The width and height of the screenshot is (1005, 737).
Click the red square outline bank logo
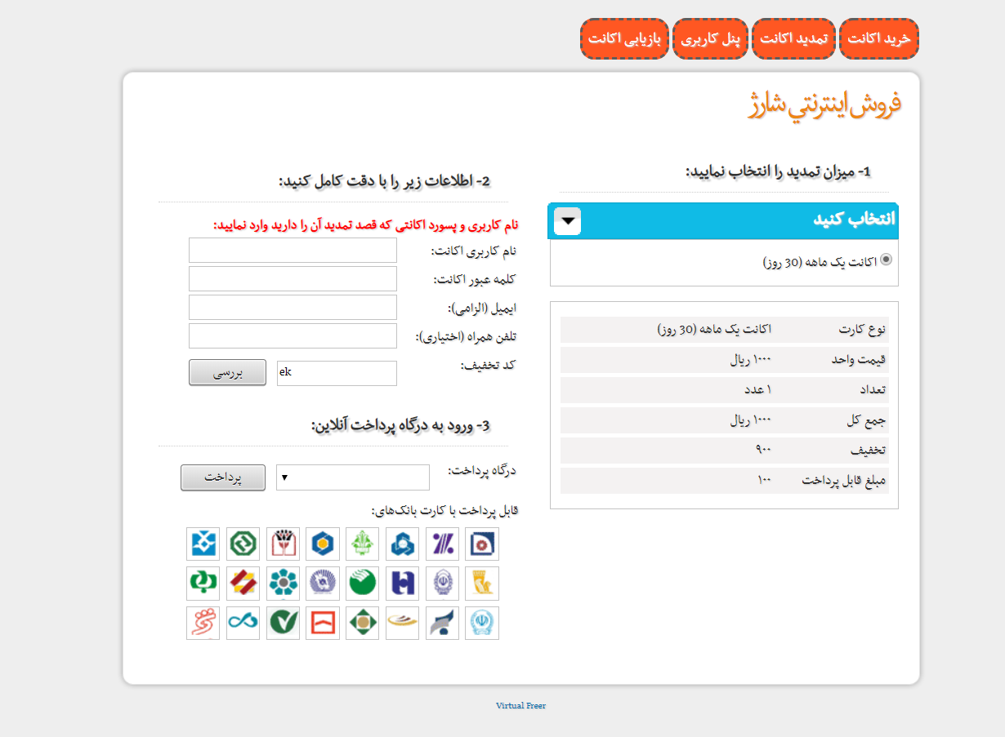click(x=323, y=624)
